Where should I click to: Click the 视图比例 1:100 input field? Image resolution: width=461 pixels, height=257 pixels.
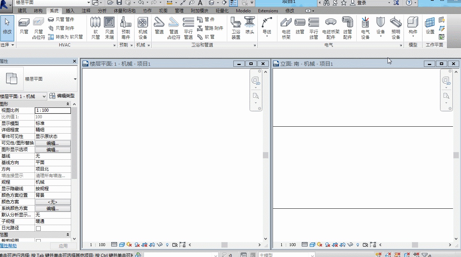(53, 110)
